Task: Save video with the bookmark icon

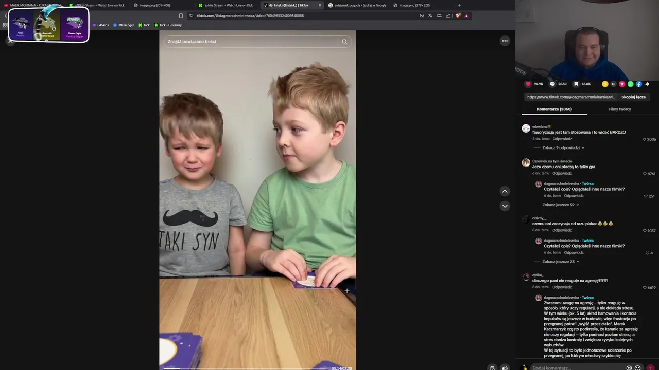Action: pos(576,84)
